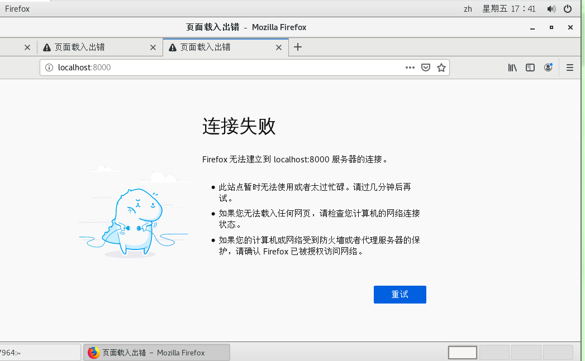
Task: Open the hamburger menu
Action: click(569, 67)
